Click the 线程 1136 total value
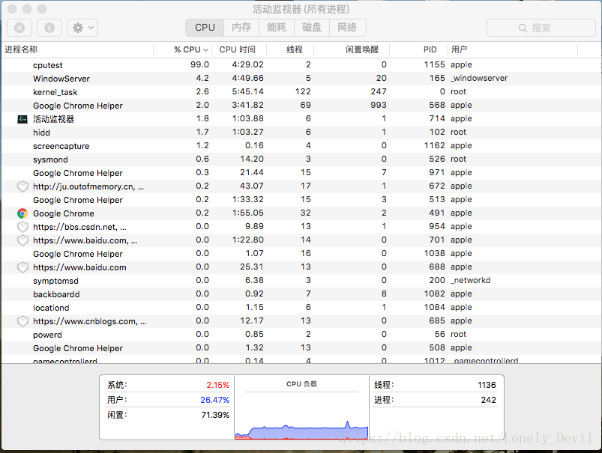 tap(487, 385)
